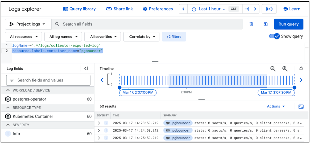The width and height of the screenshot is (310, 143).
Task: Click timeline end handle dot
Action: click(x=294, y=87)
